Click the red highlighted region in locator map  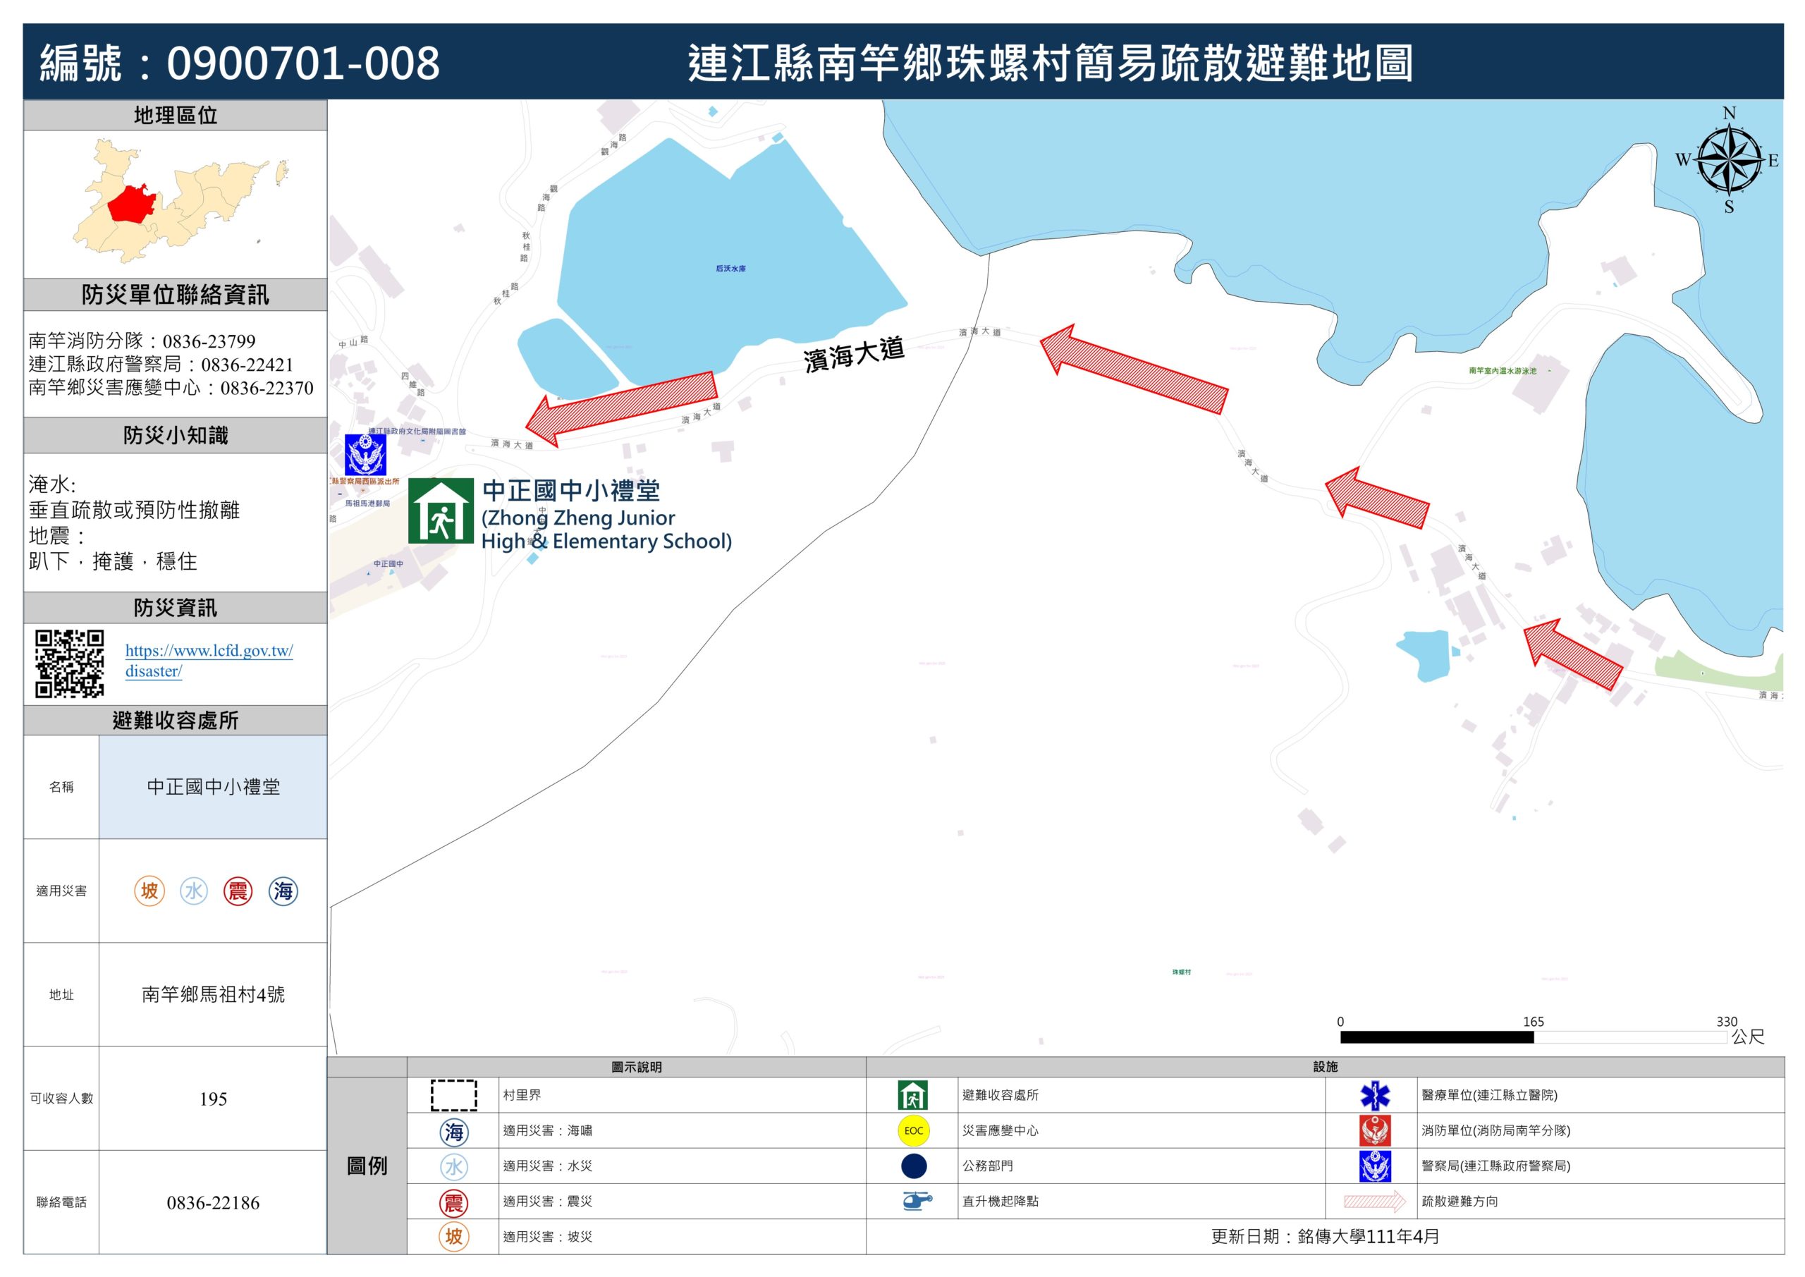pyautogui.click(x=130, y=204)
